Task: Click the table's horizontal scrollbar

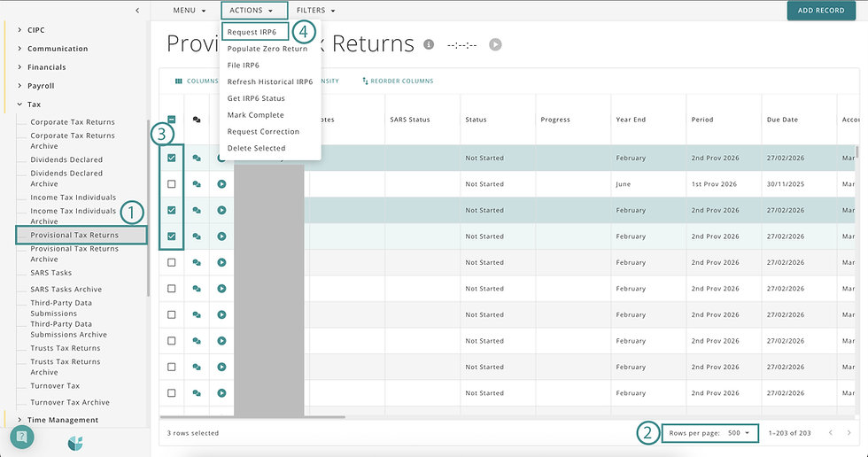Action: coord(252,417)
